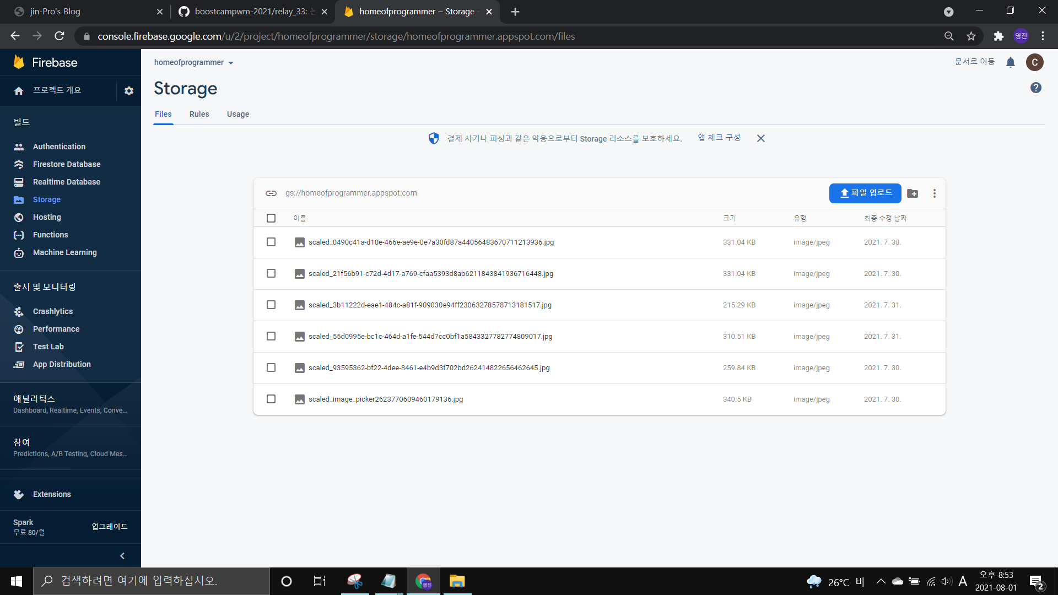Click the 파일 업로드 upload button
The width and height of the screenshot is (1058, 595).
click(x=865, y=193)
